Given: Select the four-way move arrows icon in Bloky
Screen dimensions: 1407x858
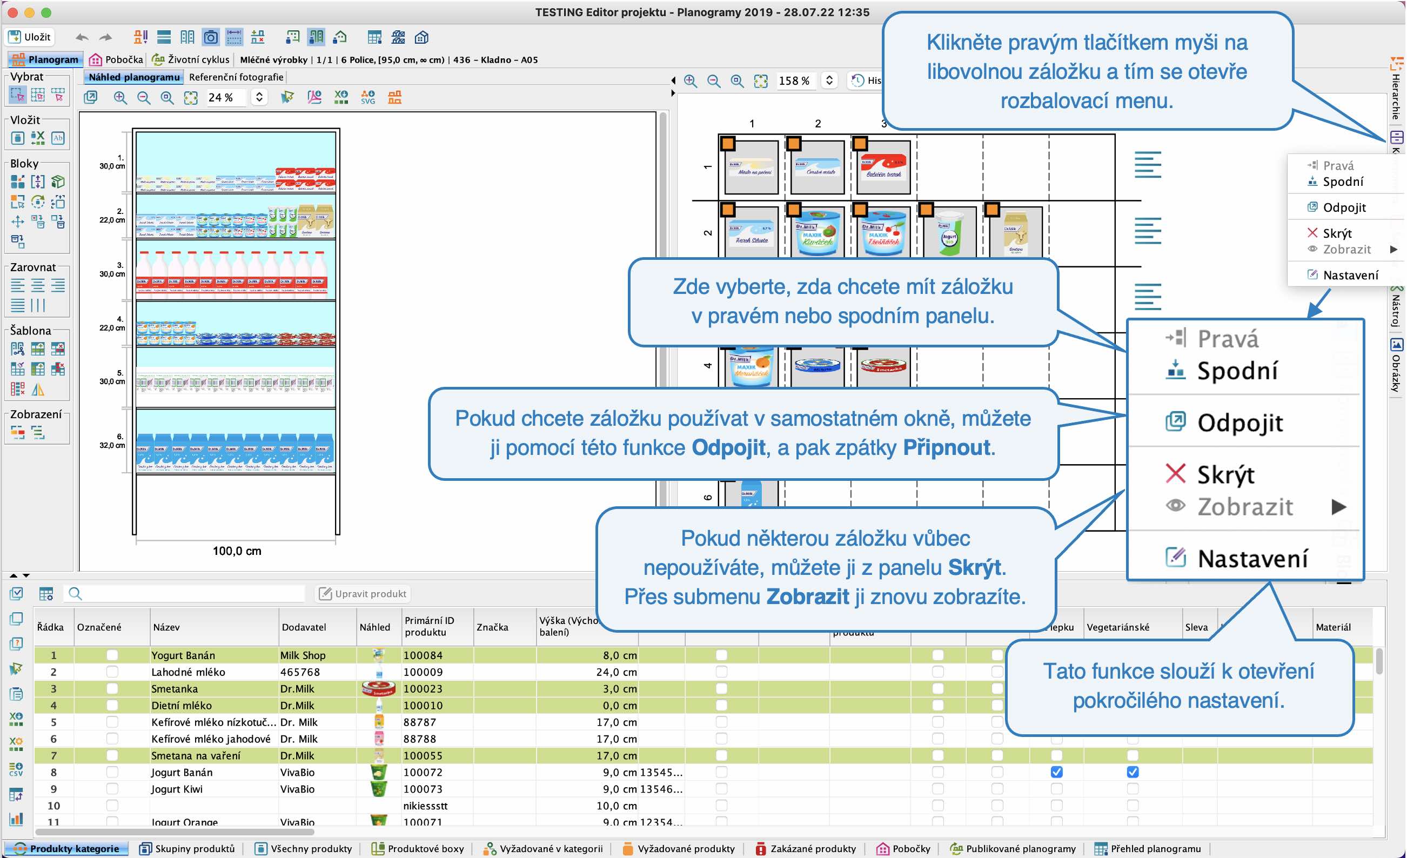Looking at the screenshot, I should [18, 222].
